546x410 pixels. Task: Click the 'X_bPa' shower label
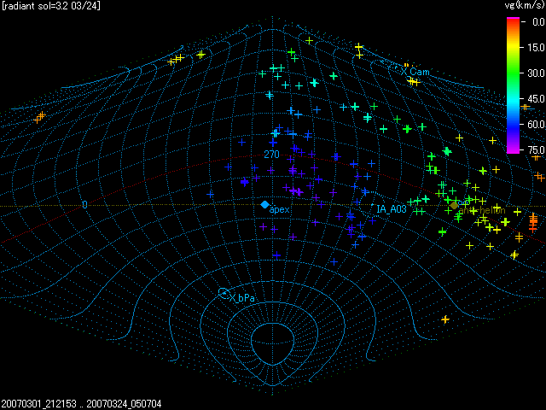tap(242, 298)
